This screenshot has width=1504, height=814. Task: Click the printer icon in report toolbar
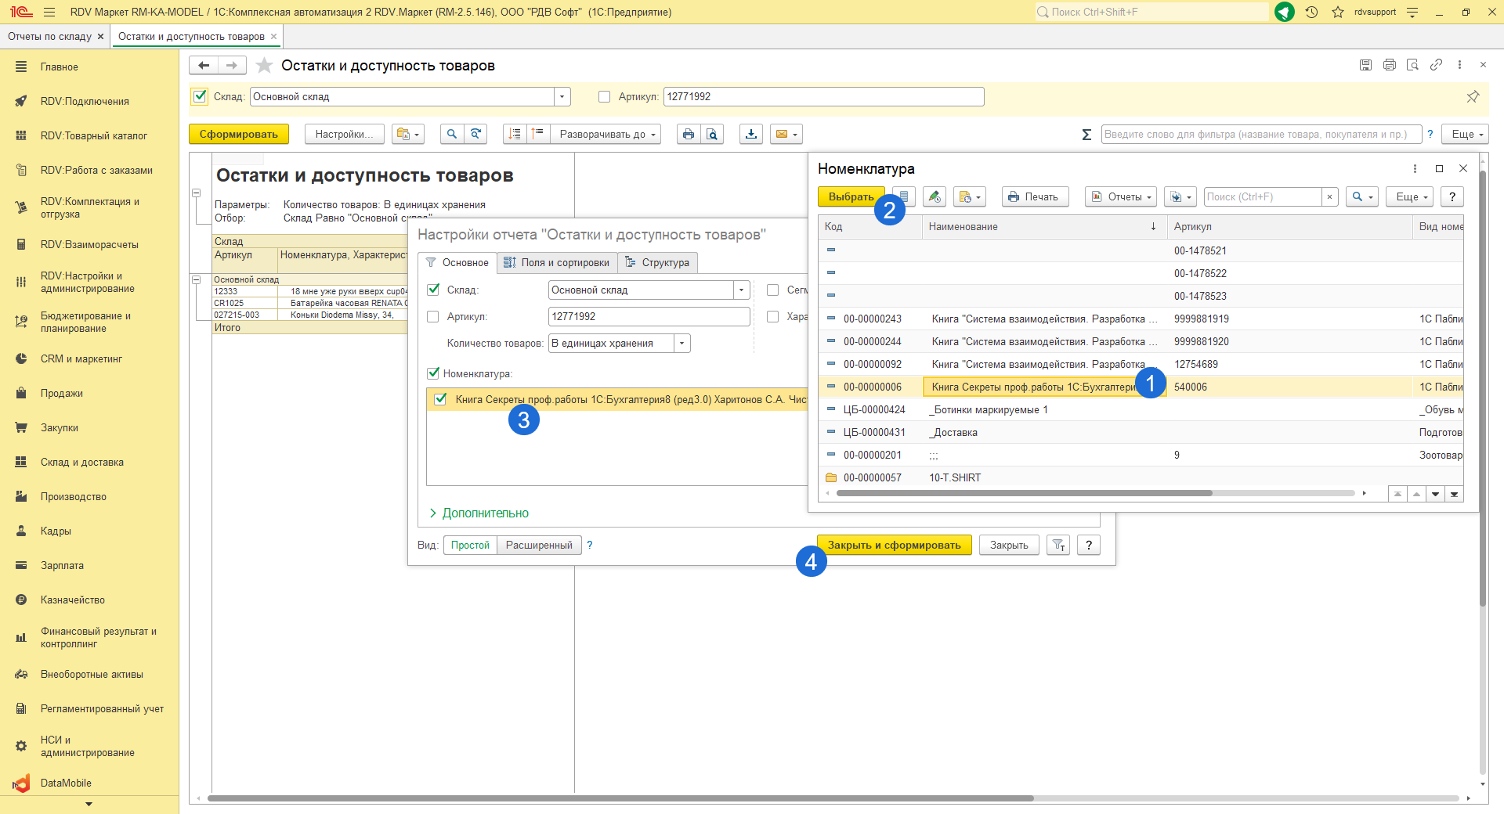[x=688, y=134]
